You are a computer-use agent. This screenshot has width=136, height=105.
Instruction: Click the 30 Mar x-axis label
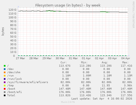(60, 58)
